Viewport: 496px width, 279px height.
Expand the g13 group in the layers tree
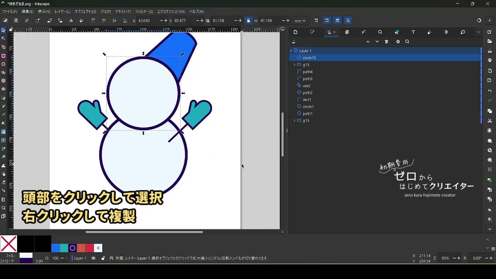click(294, 65)
